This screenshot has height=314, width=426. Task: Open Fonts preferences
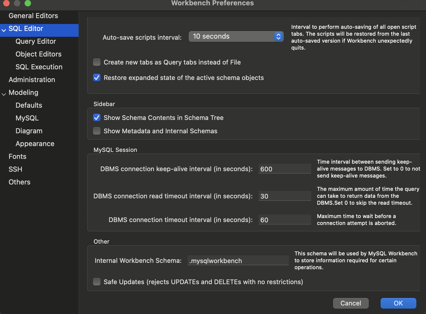17,156
